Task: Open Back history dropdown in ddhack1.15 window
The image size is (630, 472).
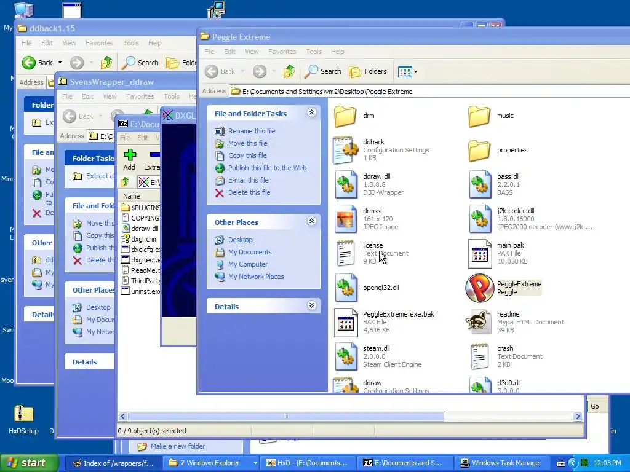Action: [x=60, y=63]
